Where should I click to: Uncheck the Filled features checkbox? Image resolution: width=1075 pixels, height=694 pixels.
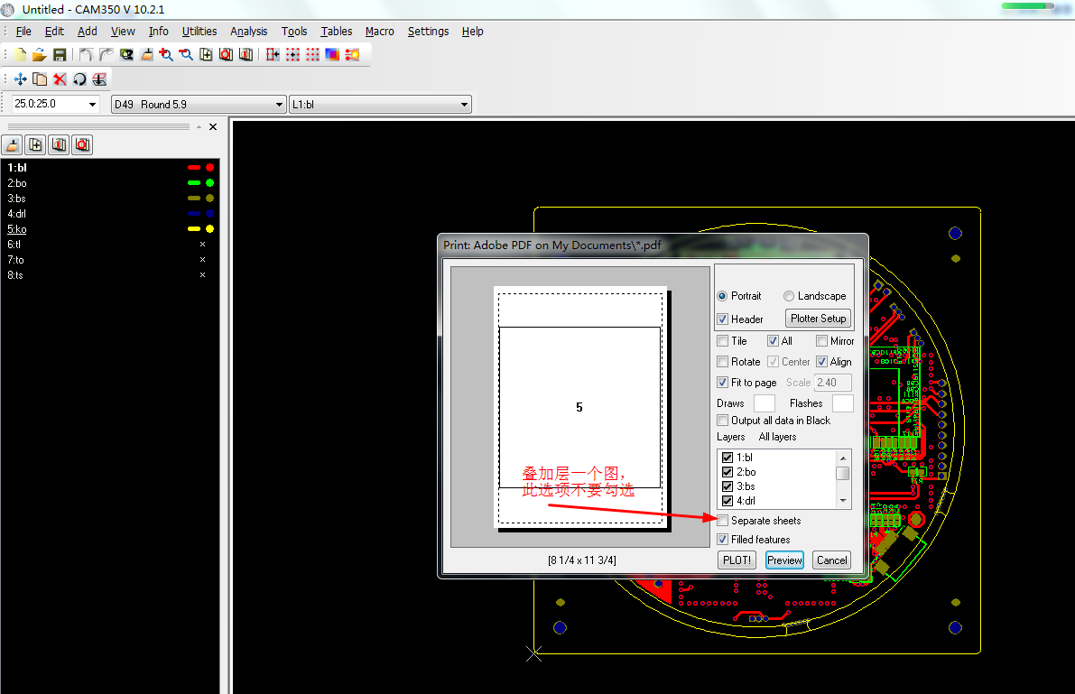coord(722,540)
